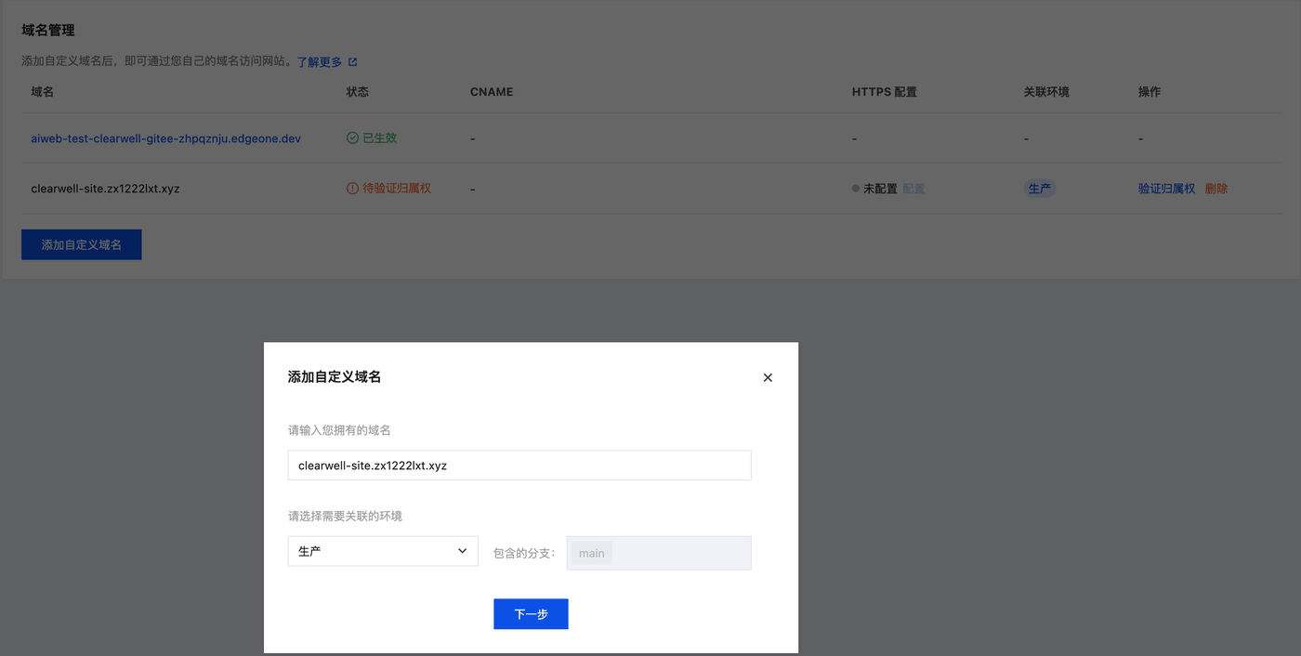Click the CNAME column header
The width and height of the screenshot is (1301, 656).
click(x=492, y=92)
